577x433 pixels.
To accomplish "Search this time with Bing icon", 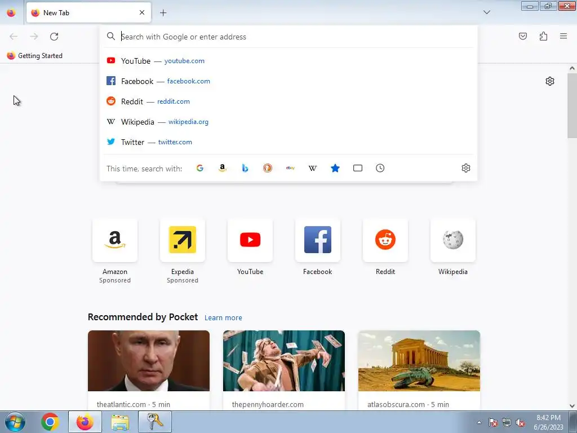I will (245, 168).
